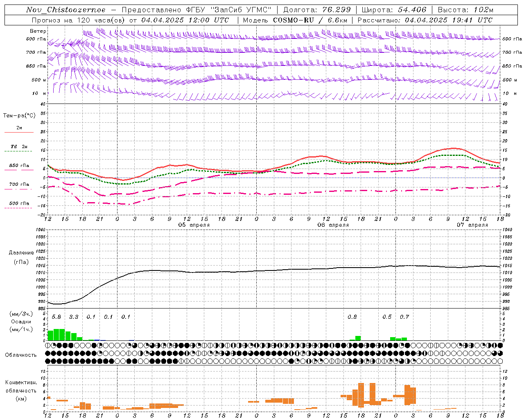Click the Давление (гПа) panel label
Screen dimensions: 524x419
[x=21, y=257]
